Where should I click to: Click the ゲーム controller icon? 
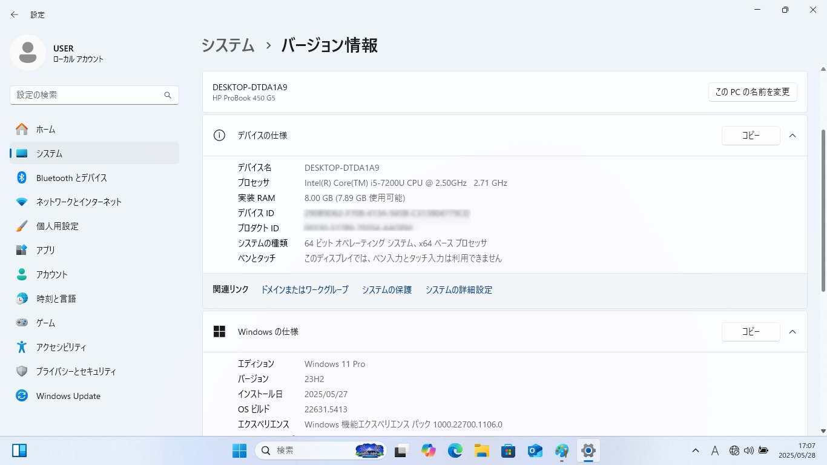click(x=22, y=323)
